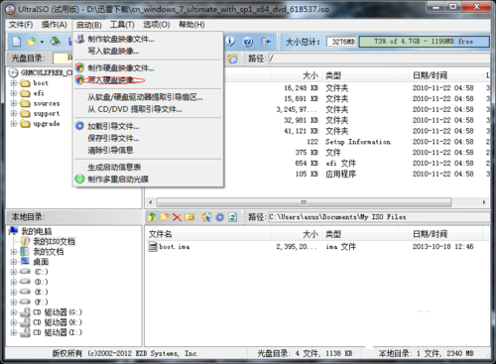Click the boot folder icon in tree
Viewport: 496px width, 364px height.
(25, 83)
